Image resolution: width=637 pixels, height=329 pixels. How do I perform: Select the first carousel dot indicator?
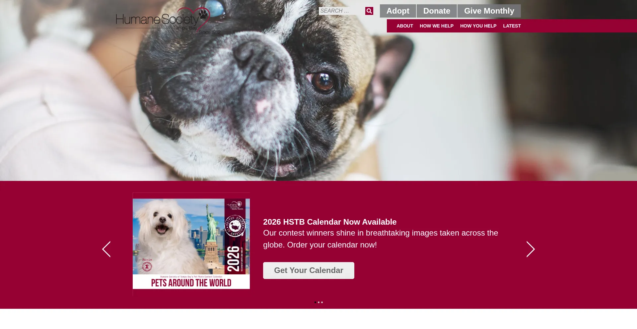[x=315, y=302]
